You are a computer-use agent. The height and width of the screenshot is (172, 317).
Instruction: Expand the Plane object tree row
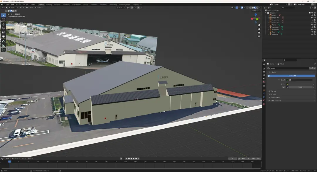268,25
